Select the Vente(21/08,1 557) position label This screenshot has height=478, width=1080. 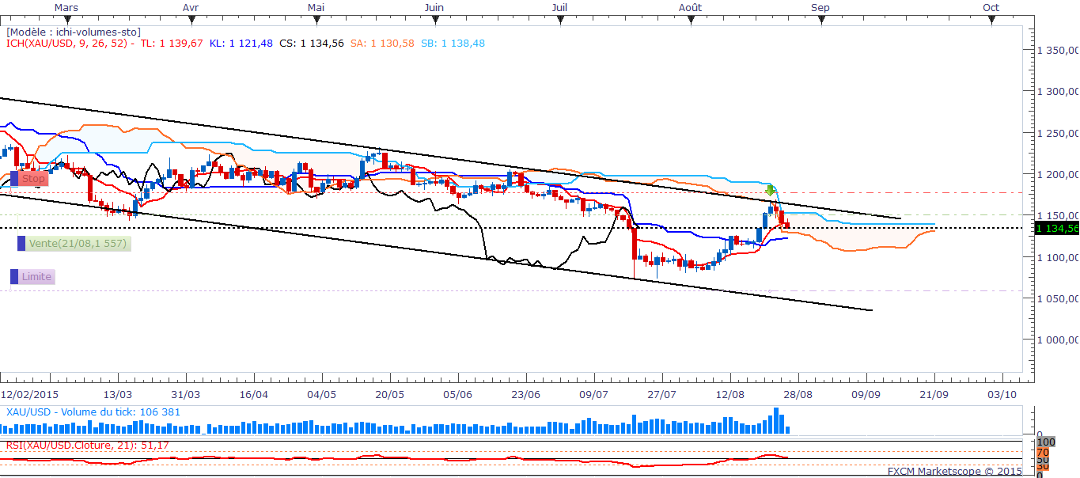[74, 244]
